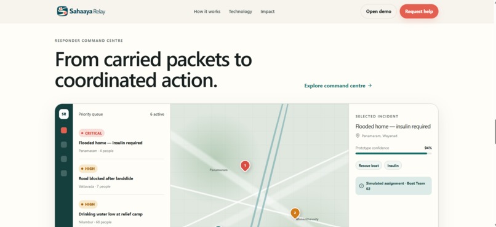Click the arrow beside Explore command centre
The width and height of the screenshot is (496, 227).
point(370,86)
